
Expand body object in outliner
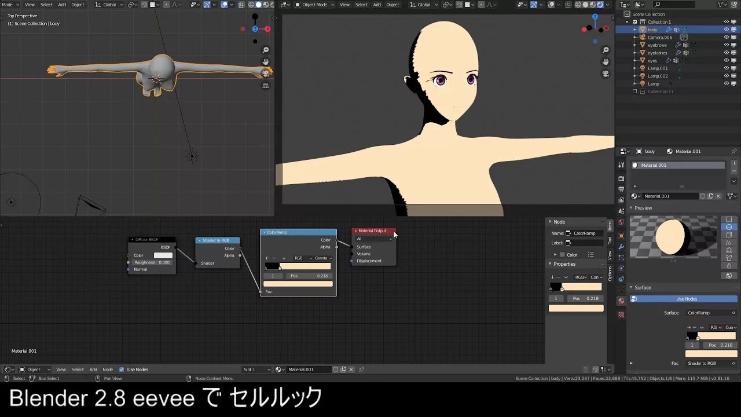(635, 30)
